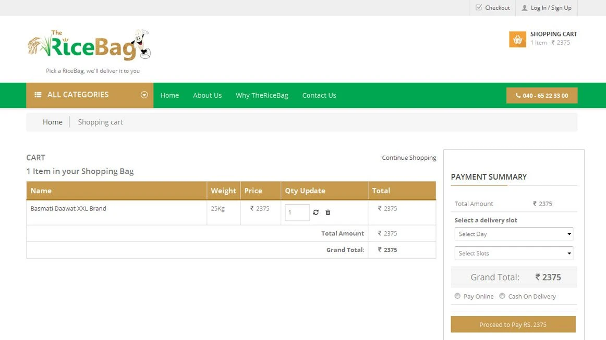Click the list icon beside All Categories

point(38,95)
